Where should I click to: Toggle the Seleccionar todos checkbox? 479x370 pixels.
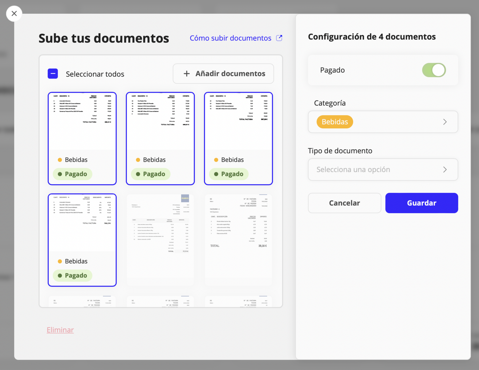53,74
